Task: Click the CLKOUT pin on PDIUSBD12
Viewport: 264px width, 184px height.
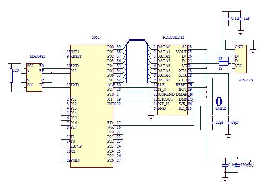Action: point(165,99)
